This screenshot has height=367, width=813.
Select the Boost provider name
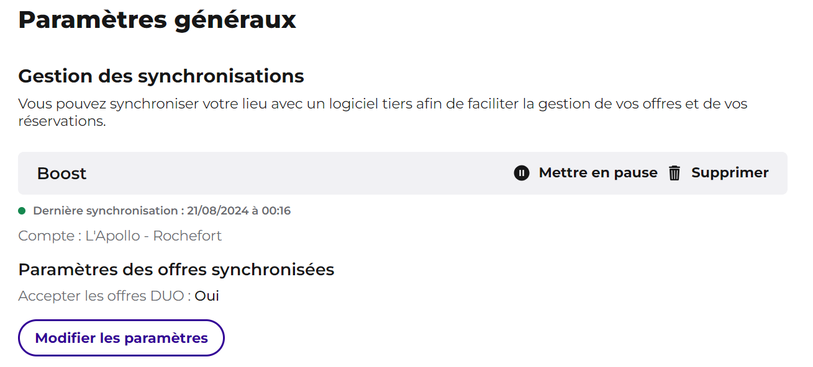pyautogui.click(x=61, y=174)
